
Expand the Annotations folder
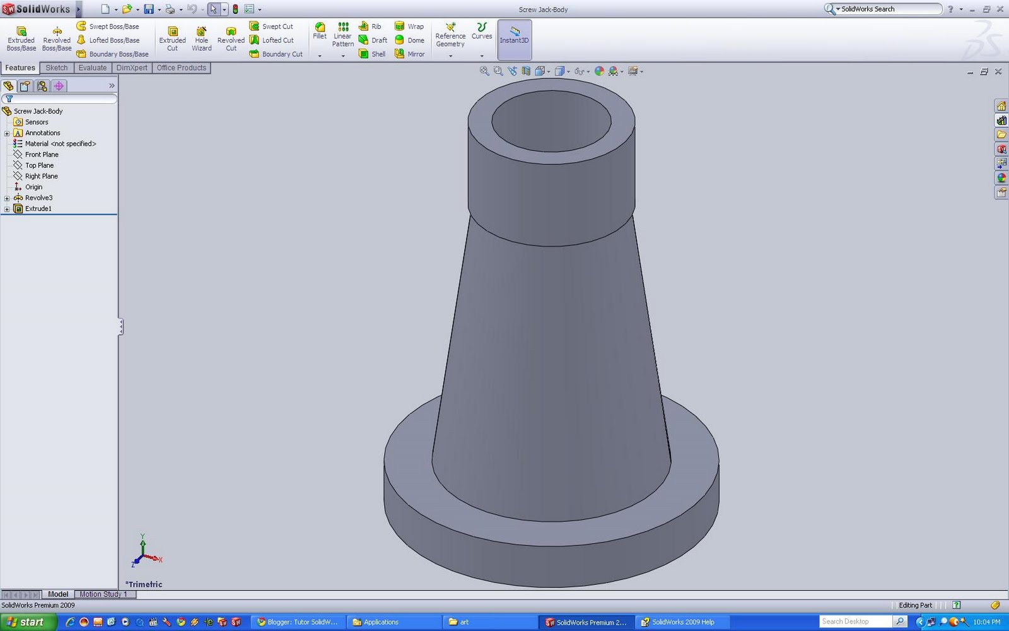point(6,133)
